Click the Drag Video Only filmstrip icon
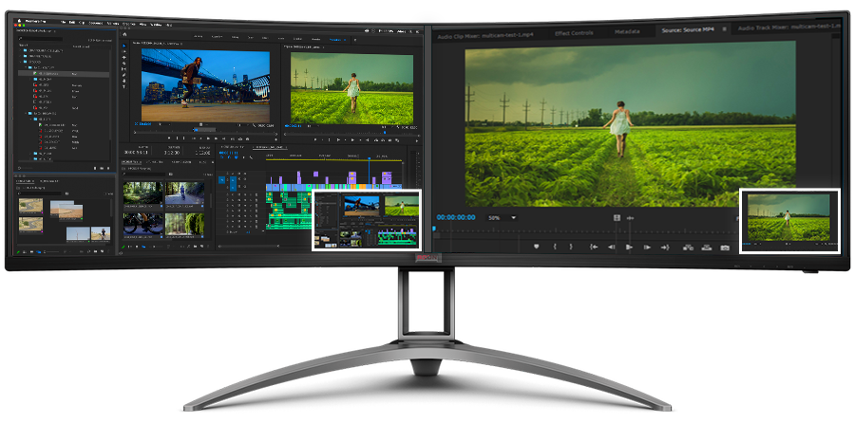 [617, 217]
